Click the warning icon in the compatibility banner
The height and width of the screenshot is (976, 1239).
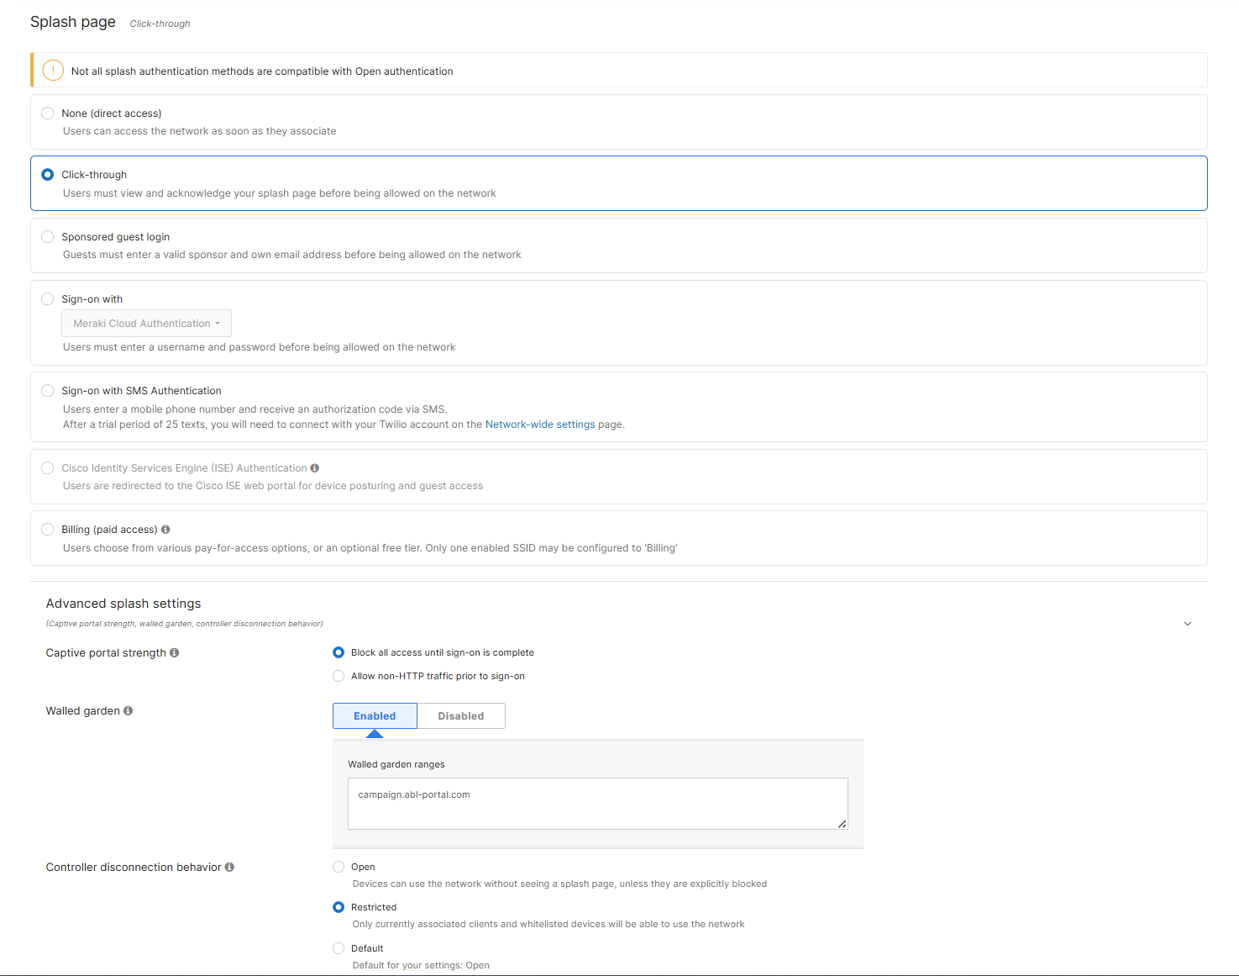coord(52,70)
